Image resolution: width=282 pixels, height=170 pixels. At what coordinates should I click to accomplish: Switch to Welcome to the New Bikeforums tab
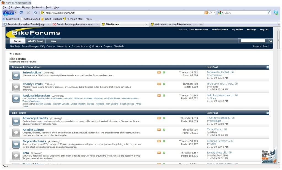[x=173, y=24]
